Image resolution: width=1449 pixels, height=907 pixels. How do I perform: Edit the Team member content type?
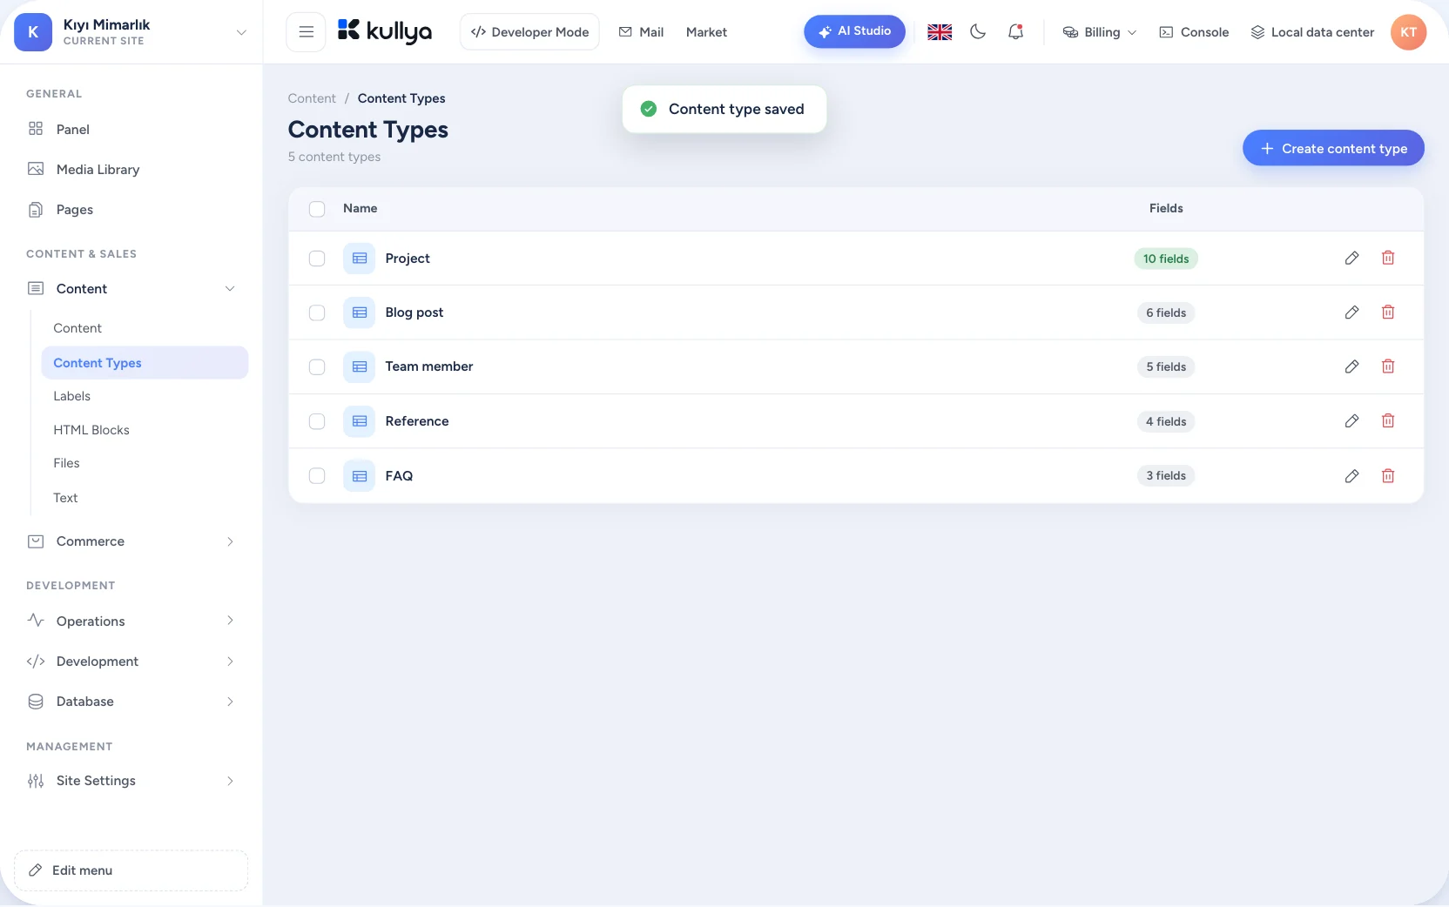click(x=1351, y=366)
